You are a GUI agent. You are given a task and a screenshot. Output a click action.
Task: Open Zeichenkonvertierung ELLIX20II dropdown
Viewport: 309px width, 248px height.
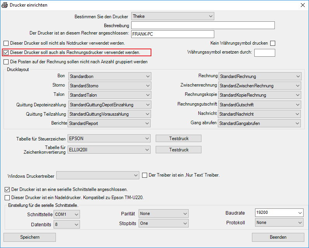point(109,150)
